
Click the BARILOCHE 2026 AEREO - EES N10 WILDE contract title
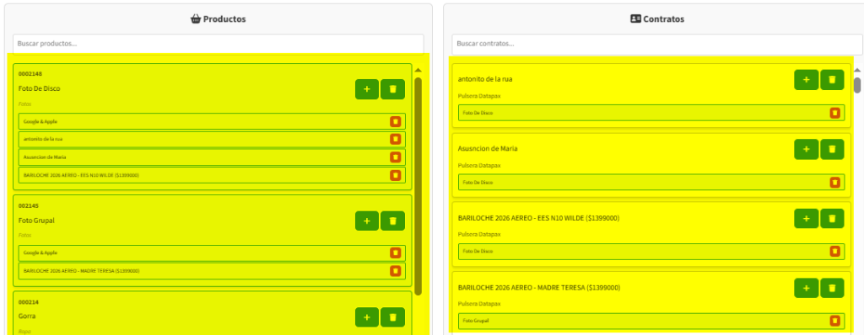click(x=538, y=218)
